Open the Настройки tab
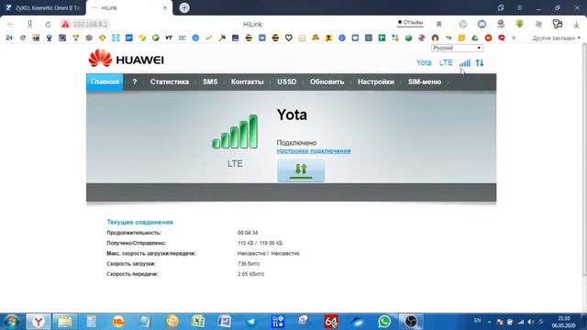Screen dimensions: 587x330 (376, 82)
